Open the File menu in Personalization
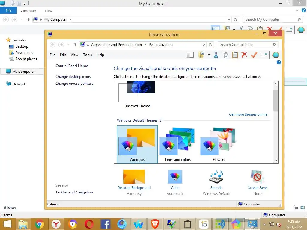The height and width of the screenshot is (230, 307). (52, 55)
